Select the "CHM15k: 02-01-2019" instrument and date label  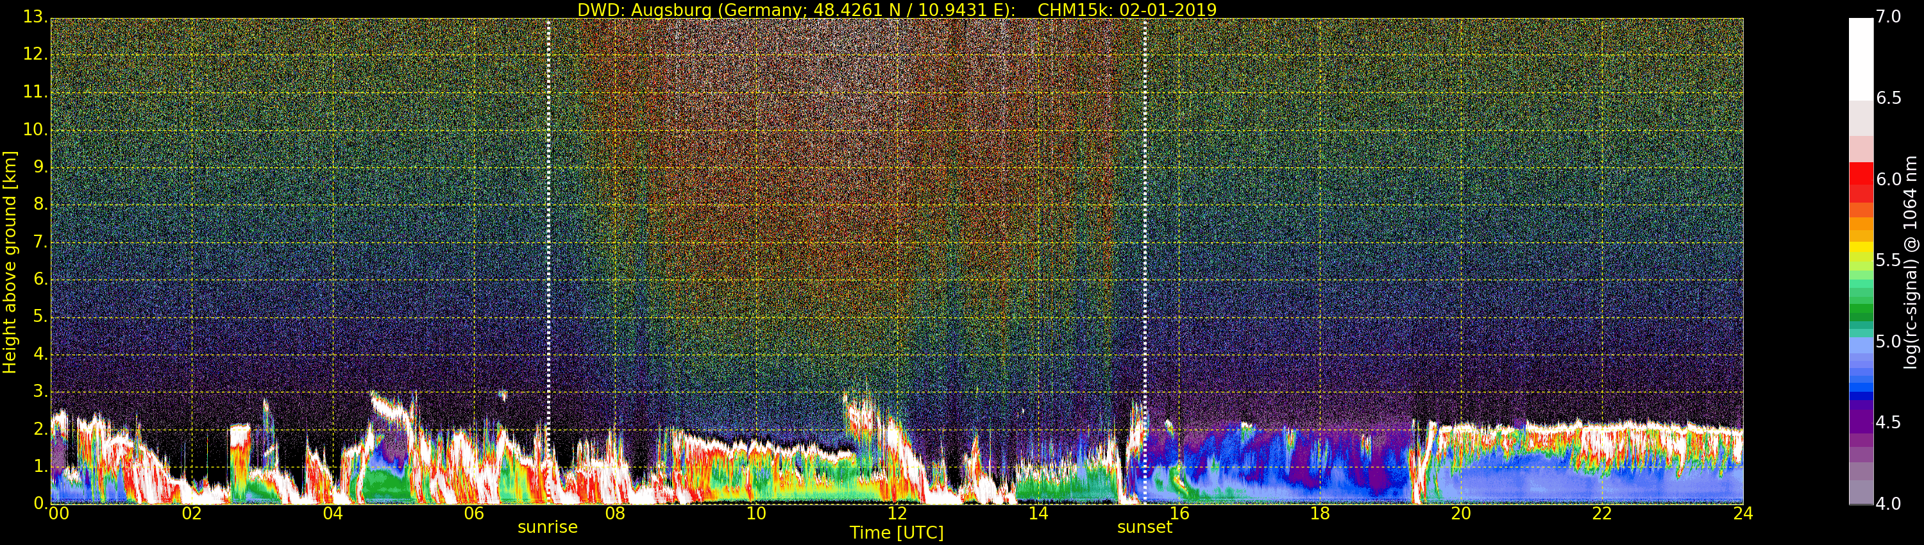click(x=1127, y=10)
